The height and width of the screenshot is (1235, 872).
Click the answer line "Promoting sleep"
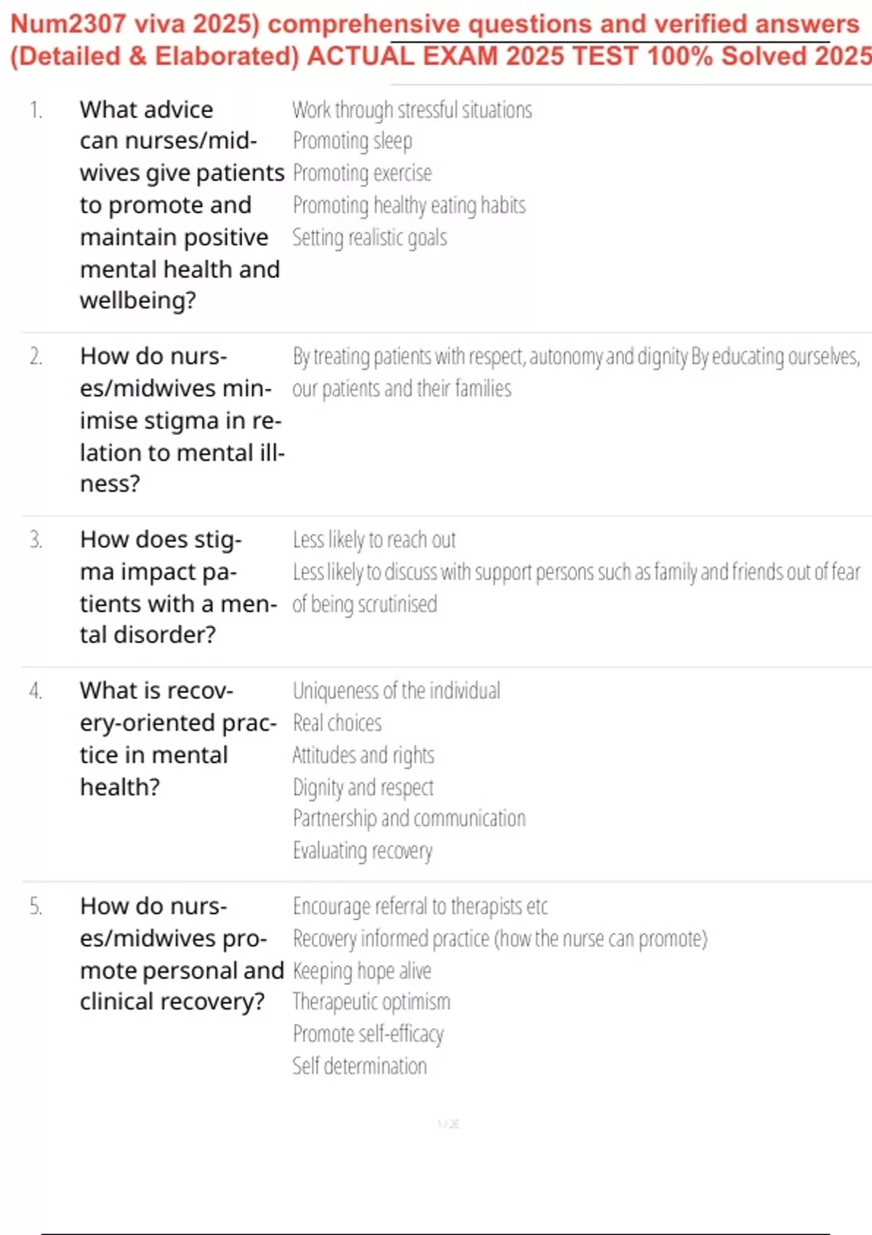pos(352,141)
